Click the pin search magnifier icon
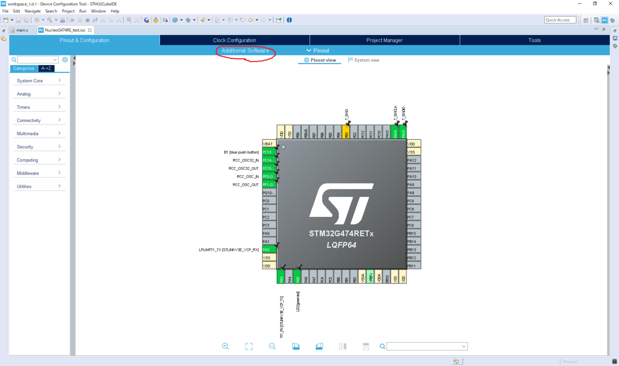 tap(382, 346)
